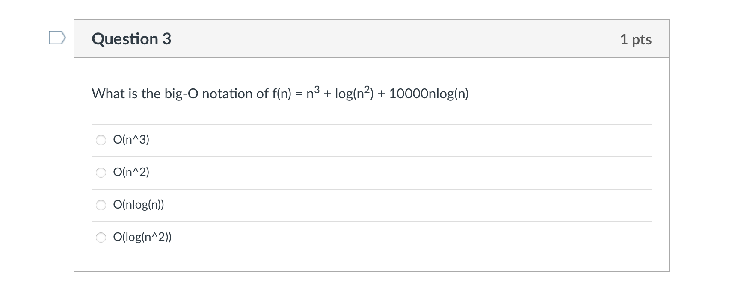Choose the O(nlog(n)) answer choice
The image size is (729, 294).
point(101,205)
